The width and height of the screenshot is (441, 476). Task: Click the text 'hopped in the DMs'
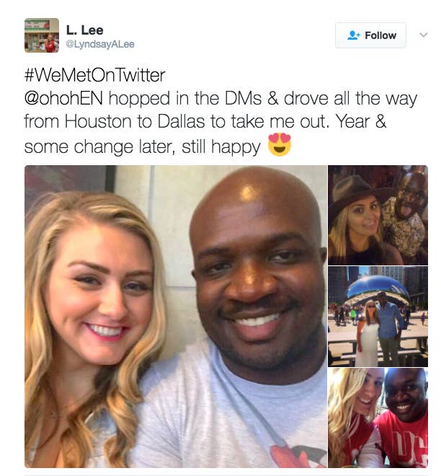tap(185, 99)
